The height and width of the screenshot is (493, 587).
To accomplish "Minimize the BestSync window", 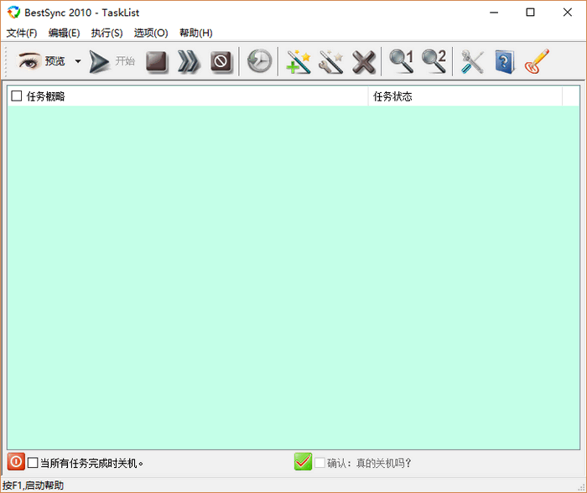I will 494,13.
